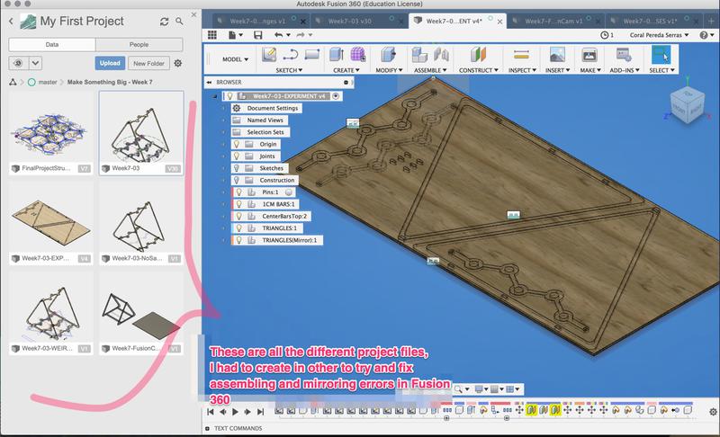Switch to Week7-0...nges v1 tab
This screenshot has width=720, height=437.
tap(257, 21)
